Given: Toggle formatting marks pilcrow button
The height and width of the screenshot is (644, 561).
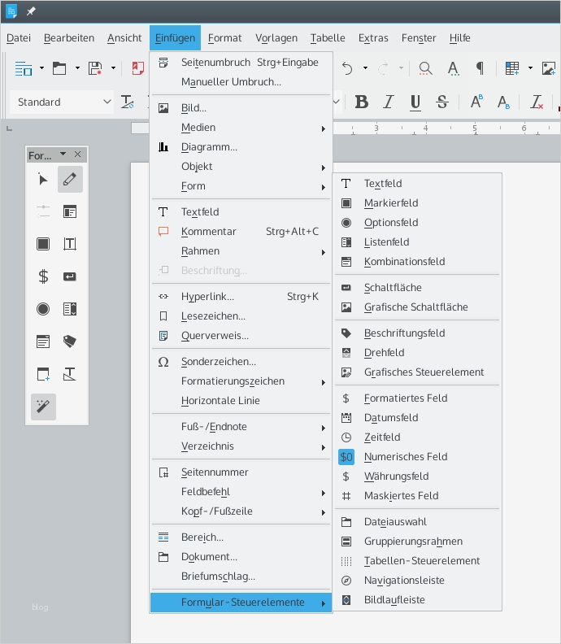Looking at the screenshot, I should tap(480, 68).
